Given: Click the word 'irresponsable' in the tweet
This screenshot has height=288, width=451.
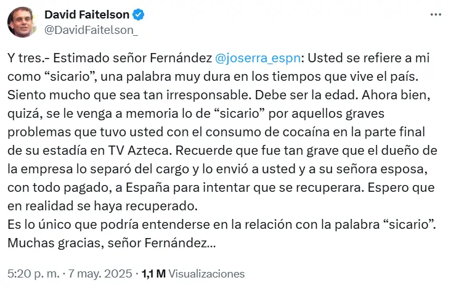Looking at the screenshot, I should coord(208,95).
